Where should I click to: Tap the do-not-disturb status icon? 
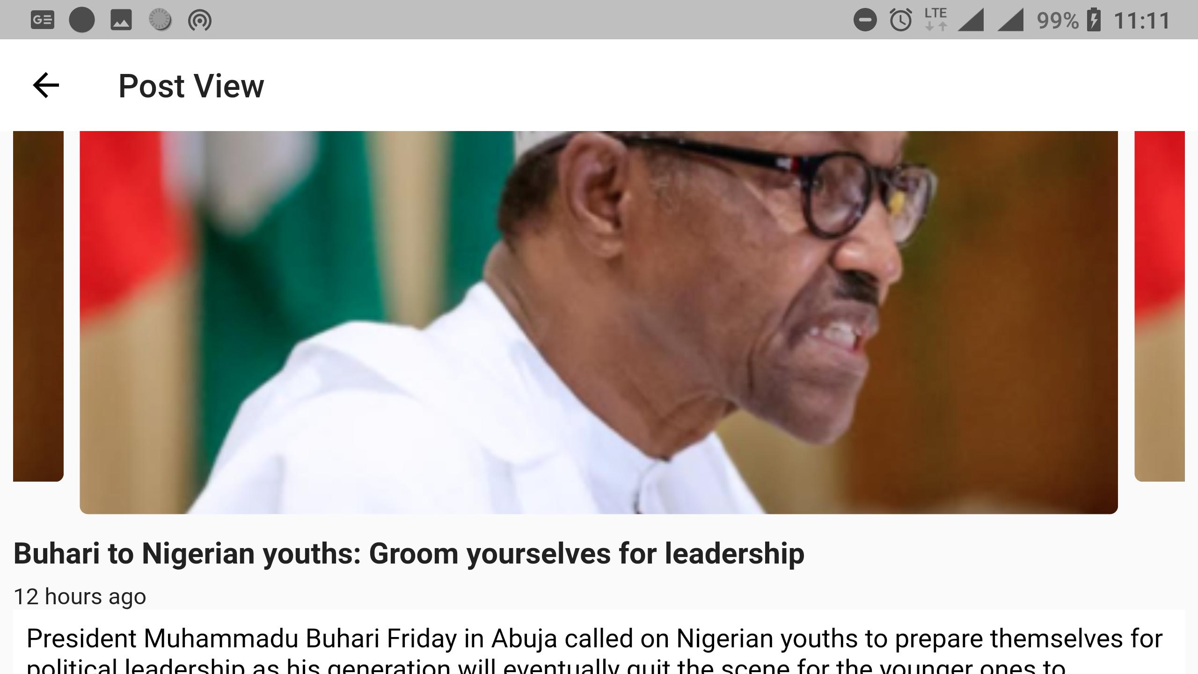(x=865, y=20)
